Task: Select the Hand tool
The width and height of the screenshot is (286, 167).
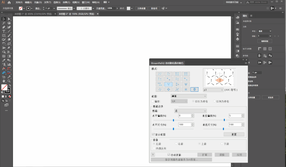Action: pyautogui.click(x=4, y=81)
